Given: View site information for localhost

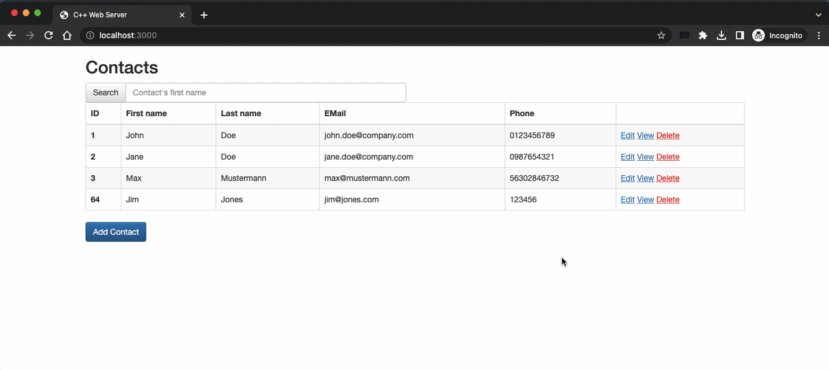Looking at the screenshot, I should click(90, 35).
